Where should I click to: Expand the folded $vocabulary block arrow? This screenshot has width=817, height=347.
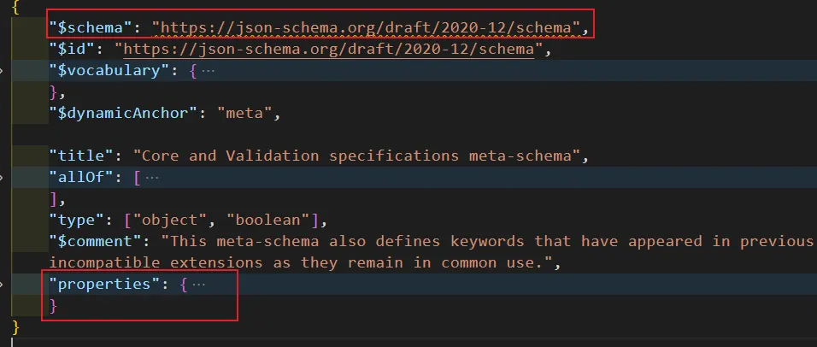coord(3,70)
